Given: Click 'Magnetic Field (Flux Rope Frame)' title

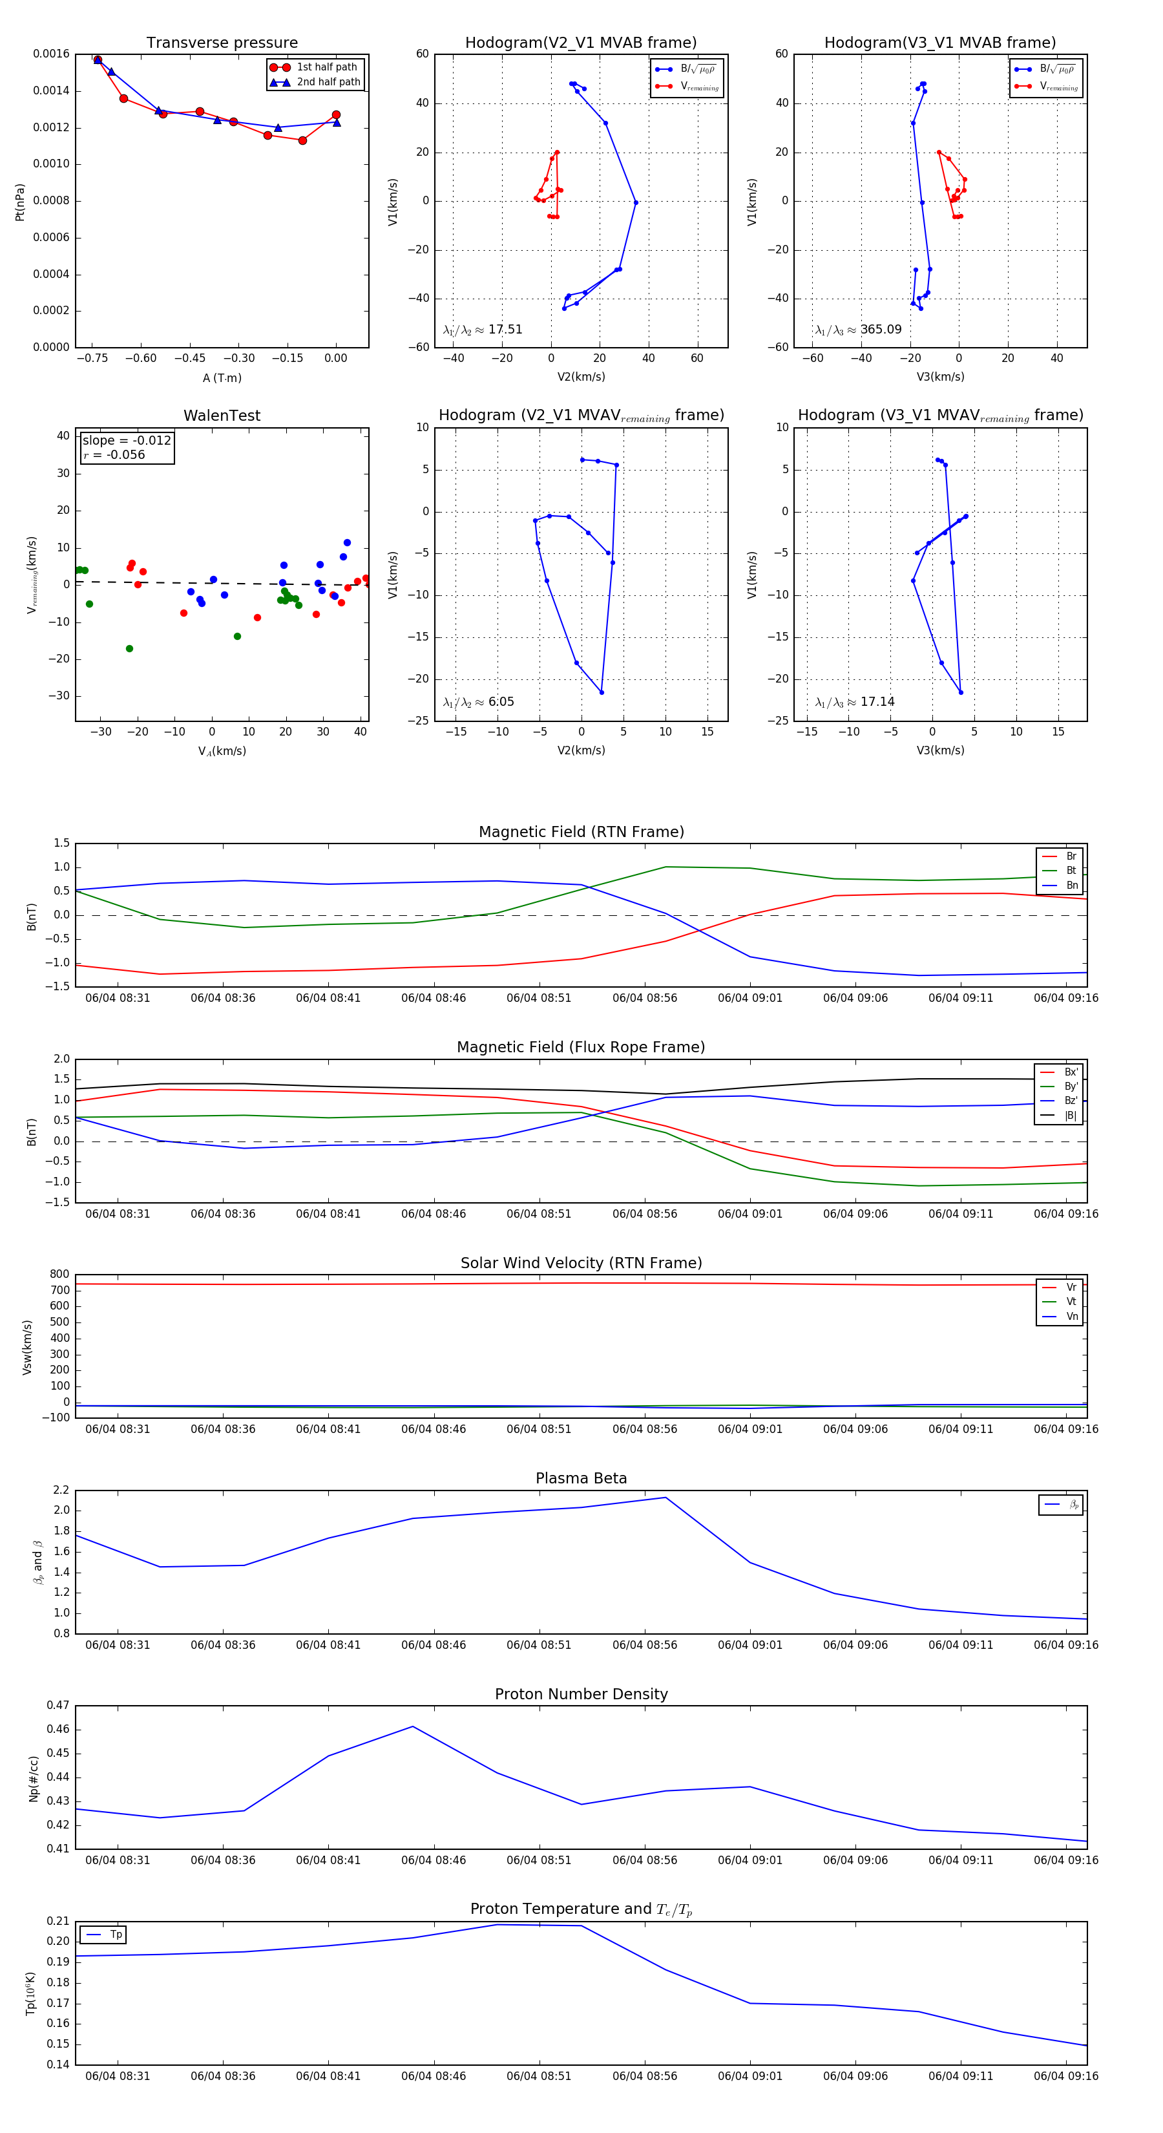Looking at the screenshot, I should tap(581, 1048).
